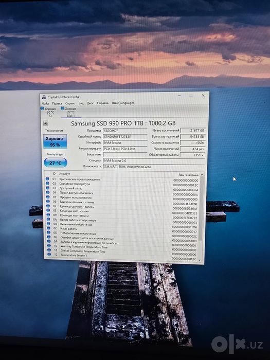
Task: Click status icon for 0B Включения/отключения
Action: point(48,224)
